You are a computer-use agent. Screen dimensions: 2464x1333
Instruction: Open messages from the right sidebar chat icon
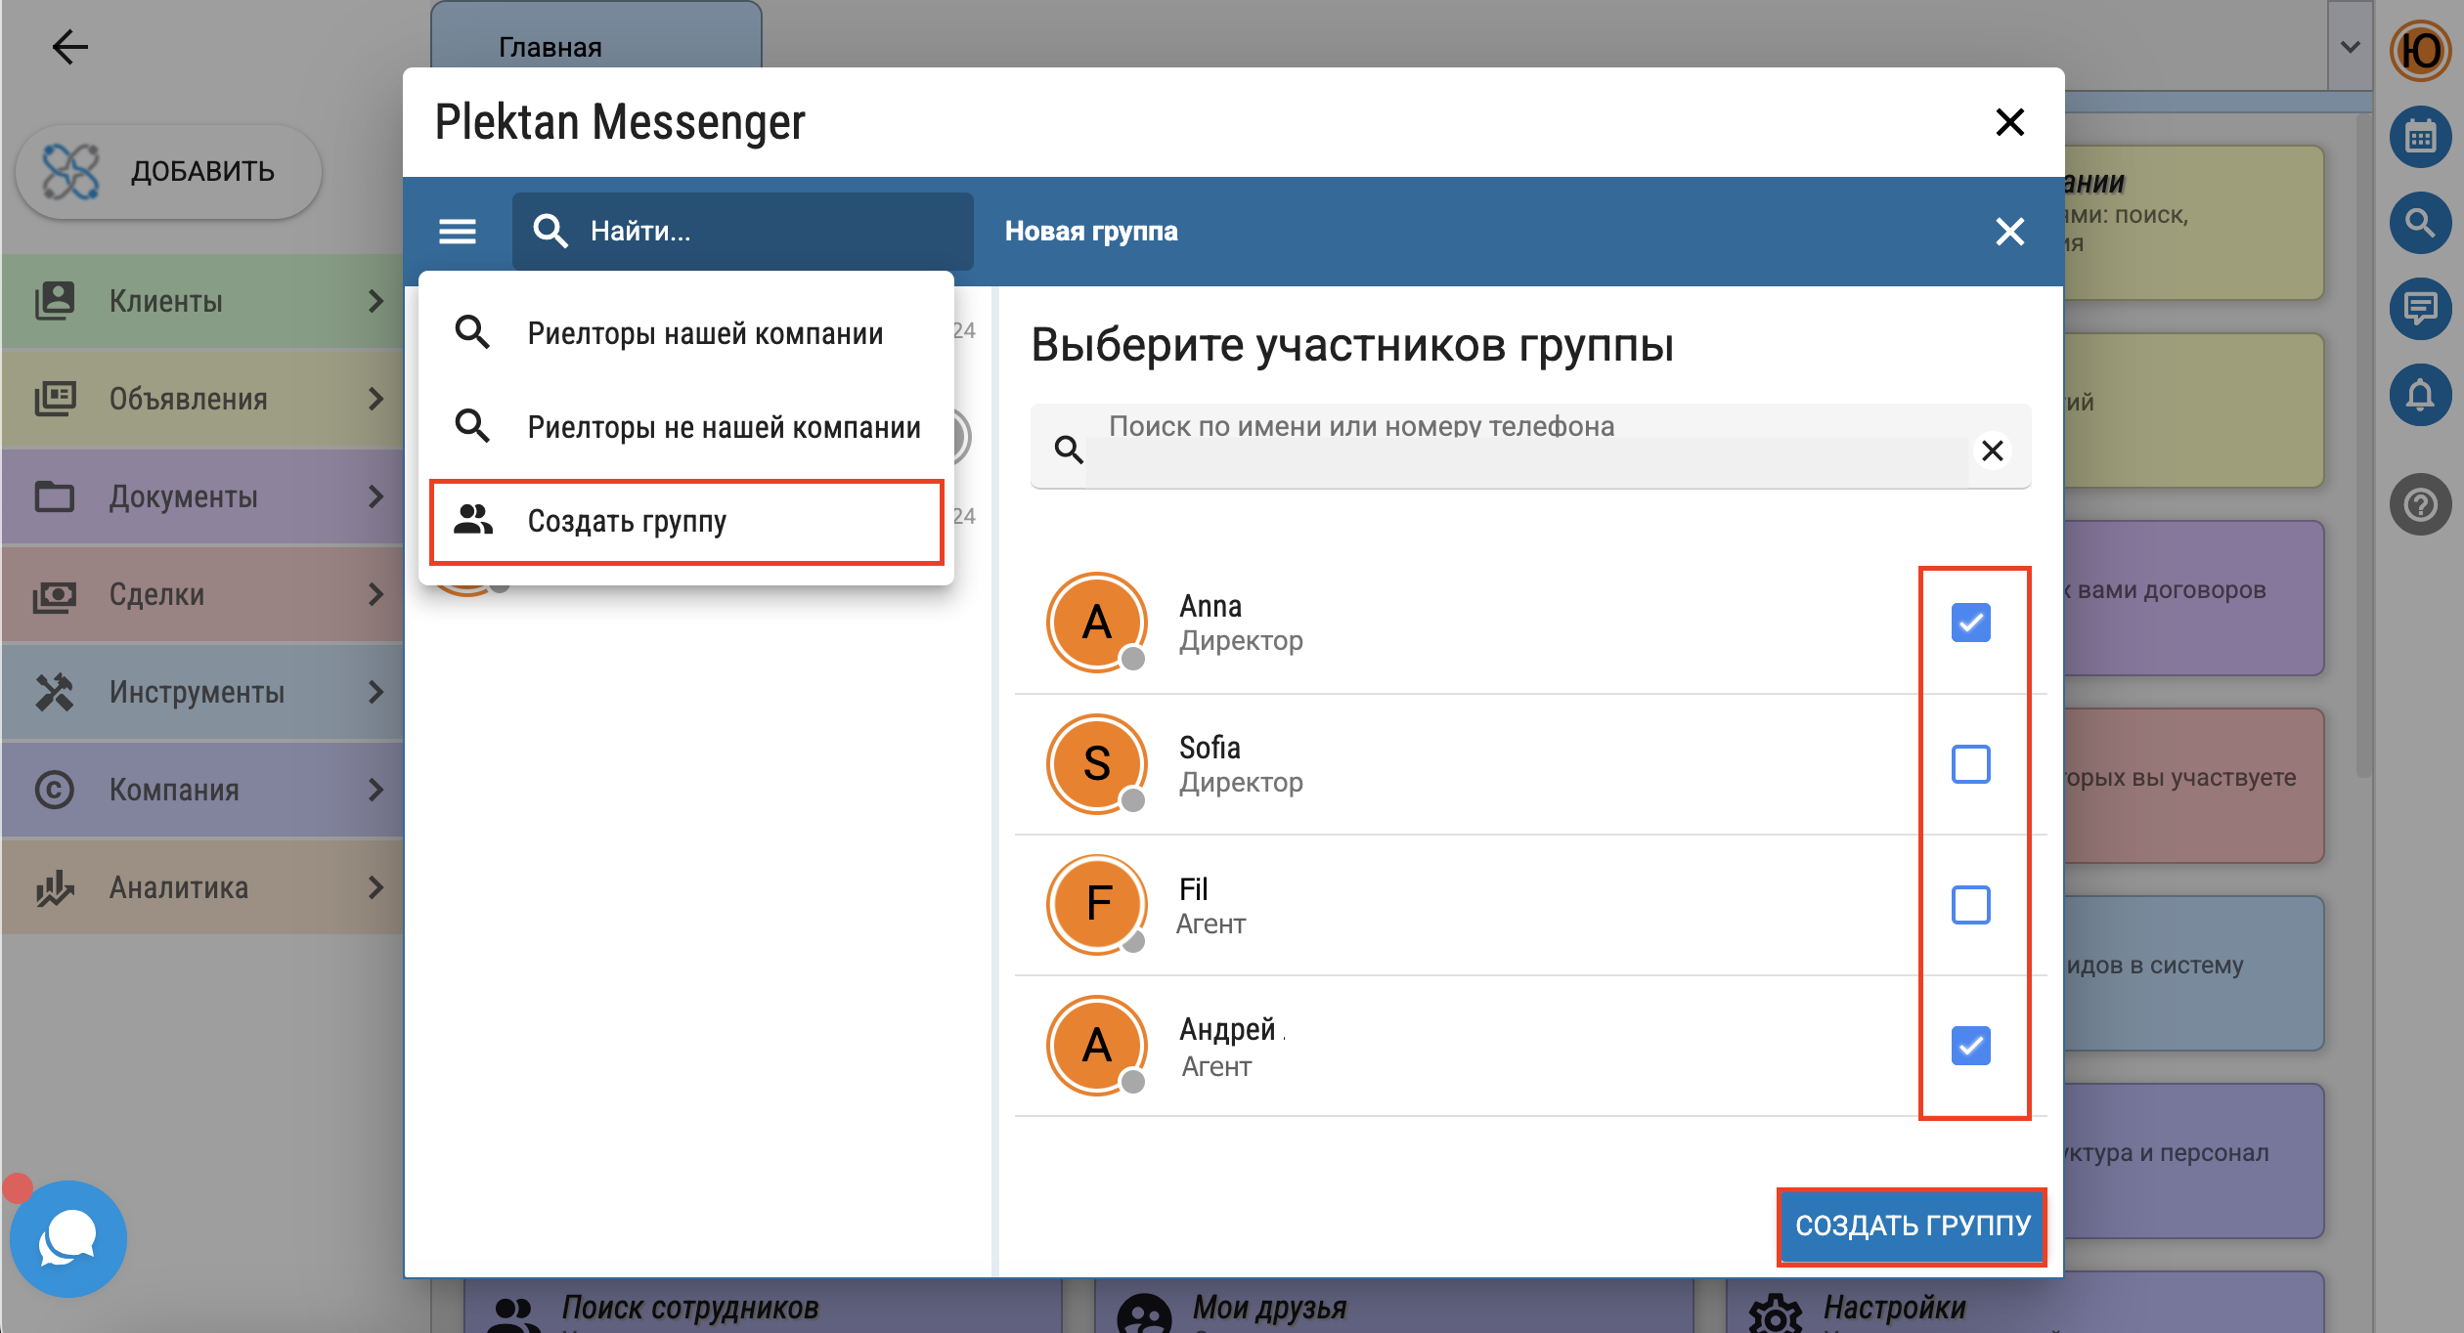[x=2420, y=309]
